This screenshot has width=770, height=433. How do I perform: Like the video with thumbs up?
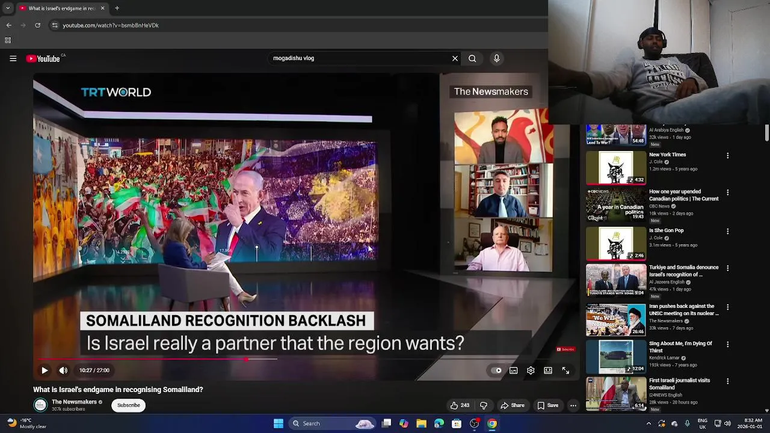[460, 405]
